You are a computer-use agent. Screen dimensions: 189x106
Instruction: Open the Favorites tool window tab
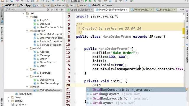click(2, 102)
